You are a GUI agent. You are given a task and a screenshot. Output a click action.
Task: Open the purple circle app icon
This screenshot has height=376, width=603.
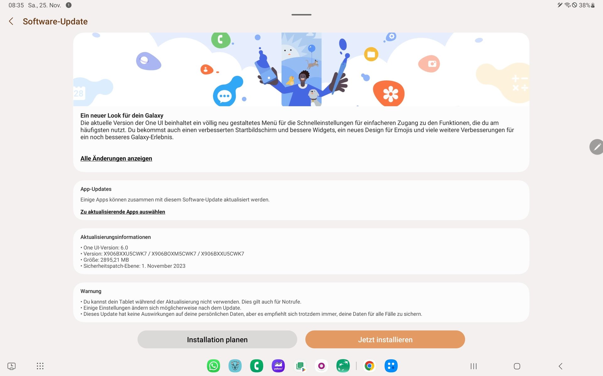[x=321, y=366]
